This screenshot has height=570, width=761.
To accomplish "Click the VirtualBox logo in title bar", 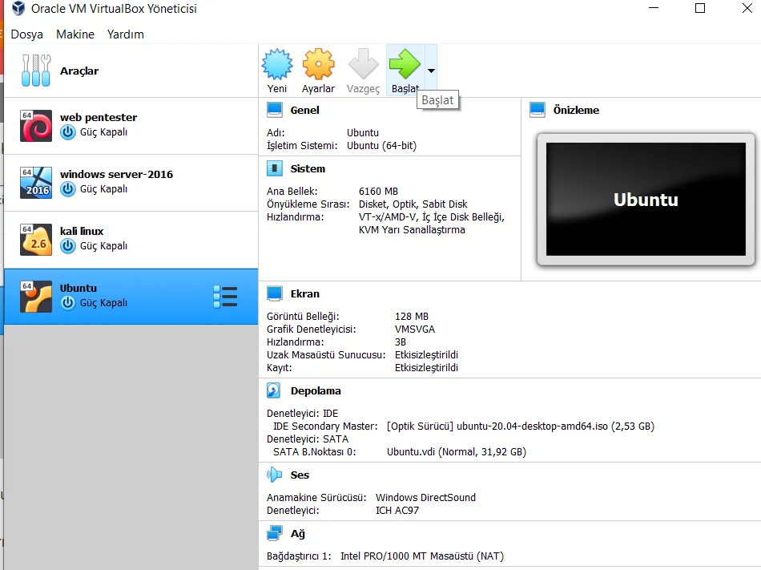I will click(x=18, y=8).
